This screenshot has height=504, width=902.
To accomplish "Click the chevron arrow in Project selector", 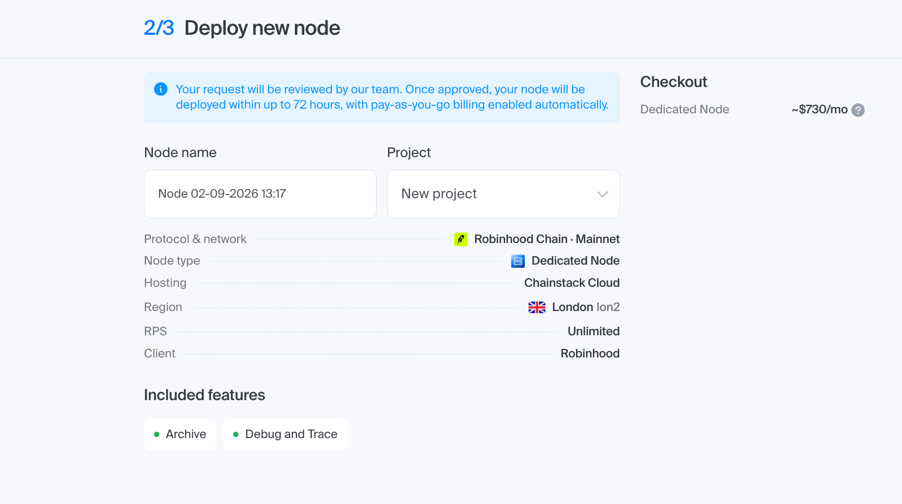I will [602, 194].
